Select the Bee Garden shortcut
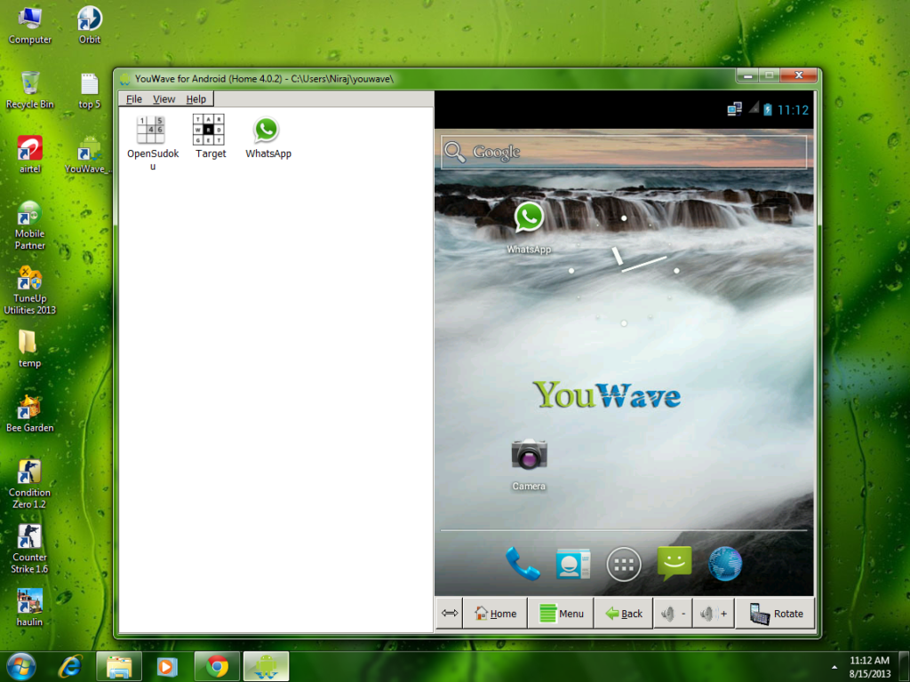This screenshot has height=682, width=910. pyautogui.click(x=29, y=413)
